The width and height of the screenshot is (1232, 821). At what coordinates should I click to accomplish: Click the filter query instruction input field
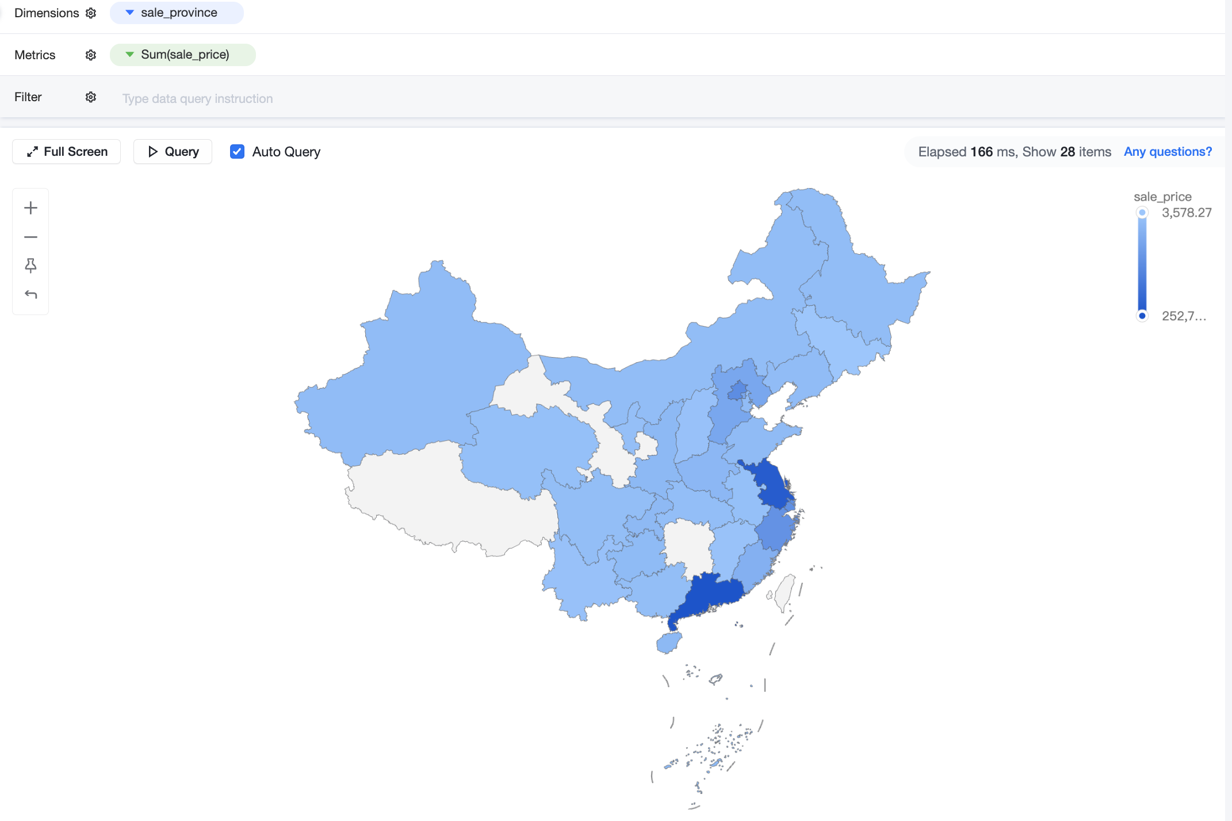tap(667, 98)
